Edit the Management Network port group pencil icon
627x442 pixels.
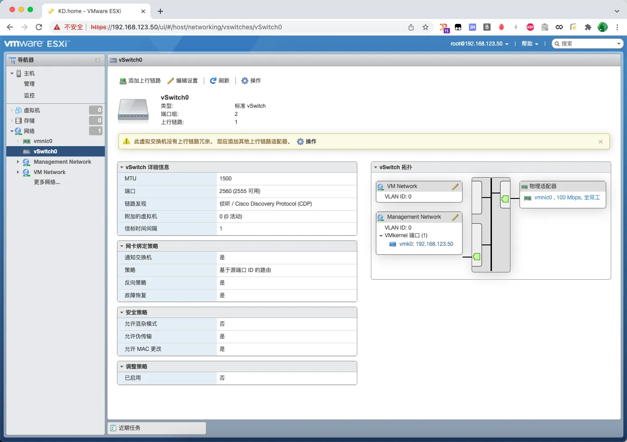pyautogui.click(x=455, y=217)
